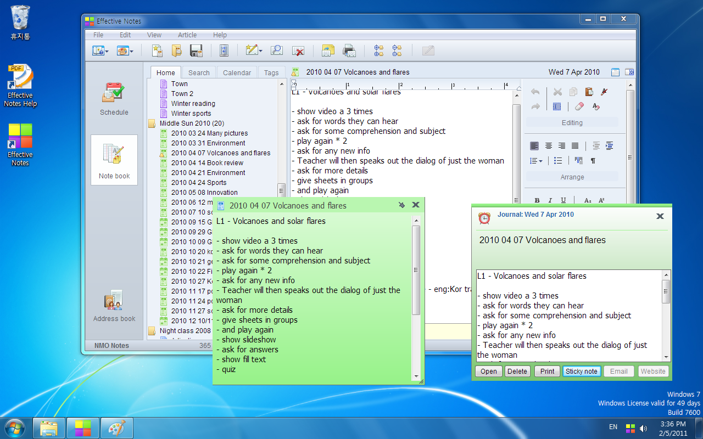Open the new note pencil dropdown arrow
The width and height of the screenshot is (703, 439).
pos(260,51)
